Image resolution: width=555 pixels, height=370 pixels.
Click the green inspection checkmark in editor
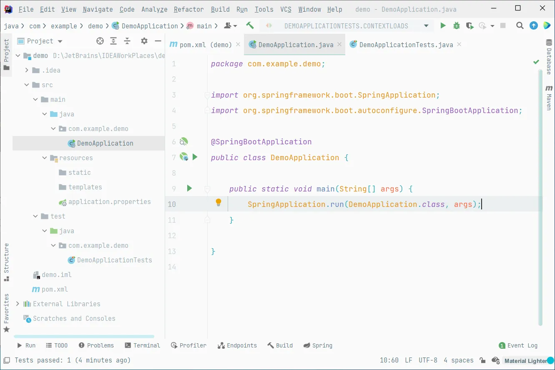(x=536, y=62)
